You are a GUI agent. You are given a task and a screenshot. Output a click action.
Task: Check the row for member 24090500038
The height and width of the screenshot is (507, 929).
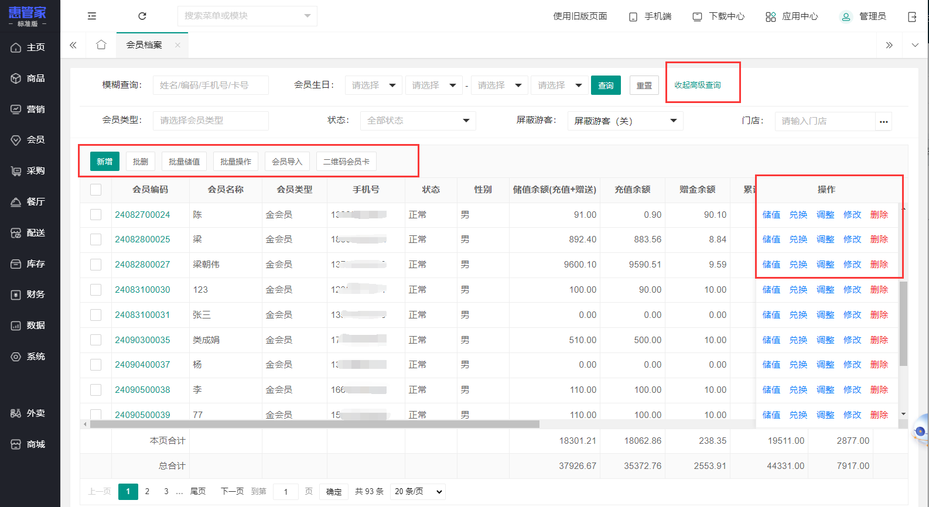click(96, 390)
